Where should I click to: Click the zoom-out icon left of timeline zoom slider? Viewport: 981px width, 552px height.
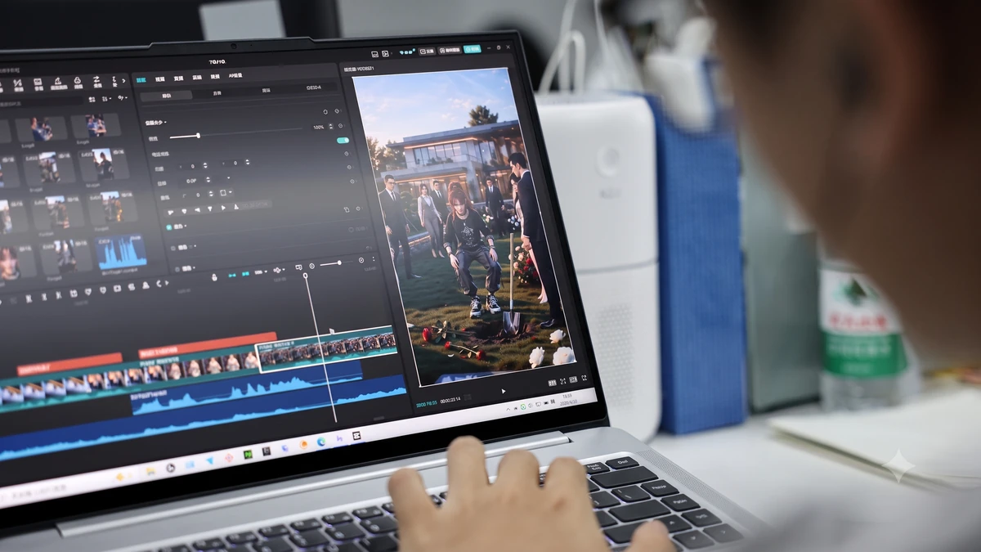[311, 266]
